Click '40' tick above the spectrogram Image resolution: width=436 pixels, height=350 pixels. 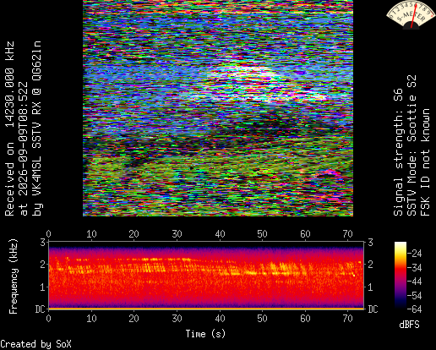[220, 234]
